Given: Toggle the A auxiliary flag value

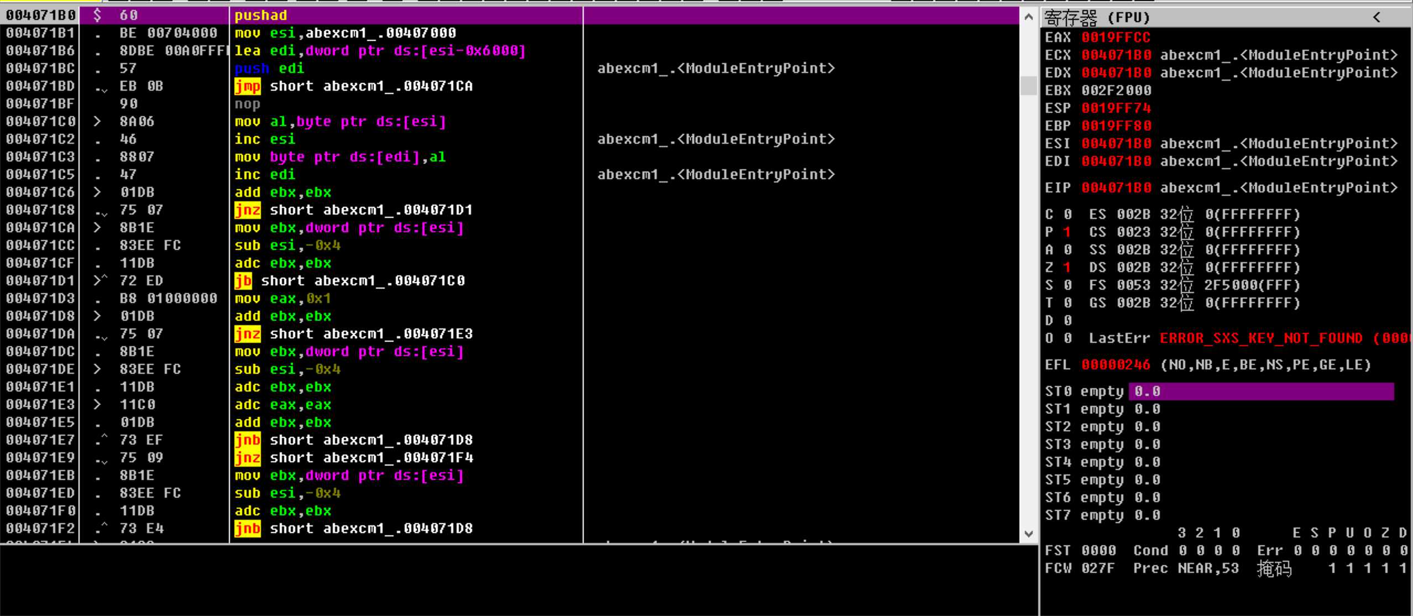Looking at the screenshot, I should click(x=1067, y=250).
